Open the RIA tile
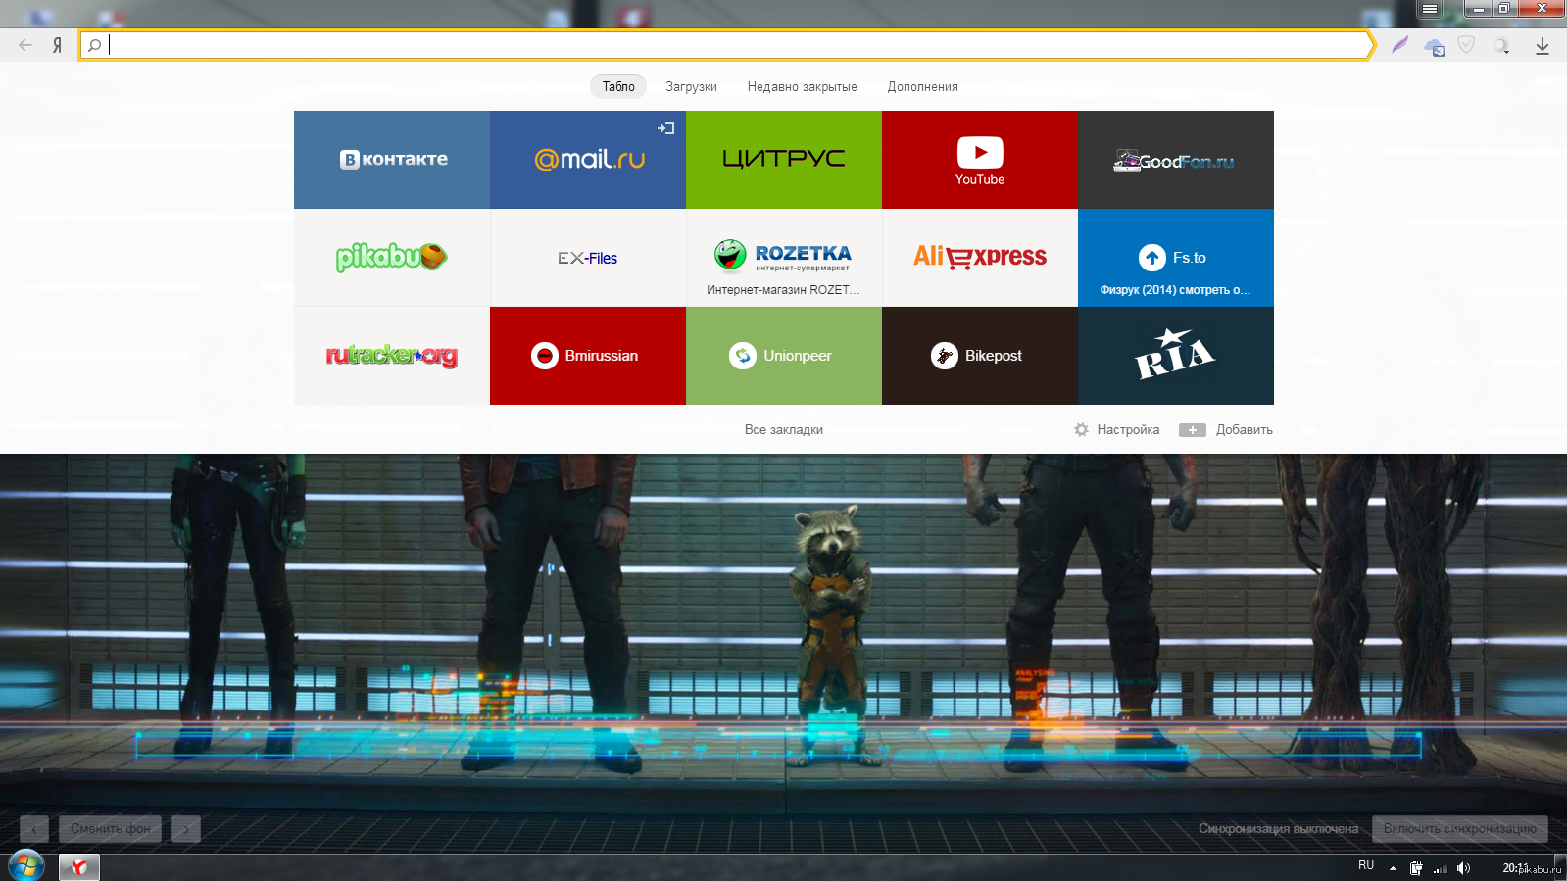Viewport: 1567px width, 881px height. pos(1176,356)
